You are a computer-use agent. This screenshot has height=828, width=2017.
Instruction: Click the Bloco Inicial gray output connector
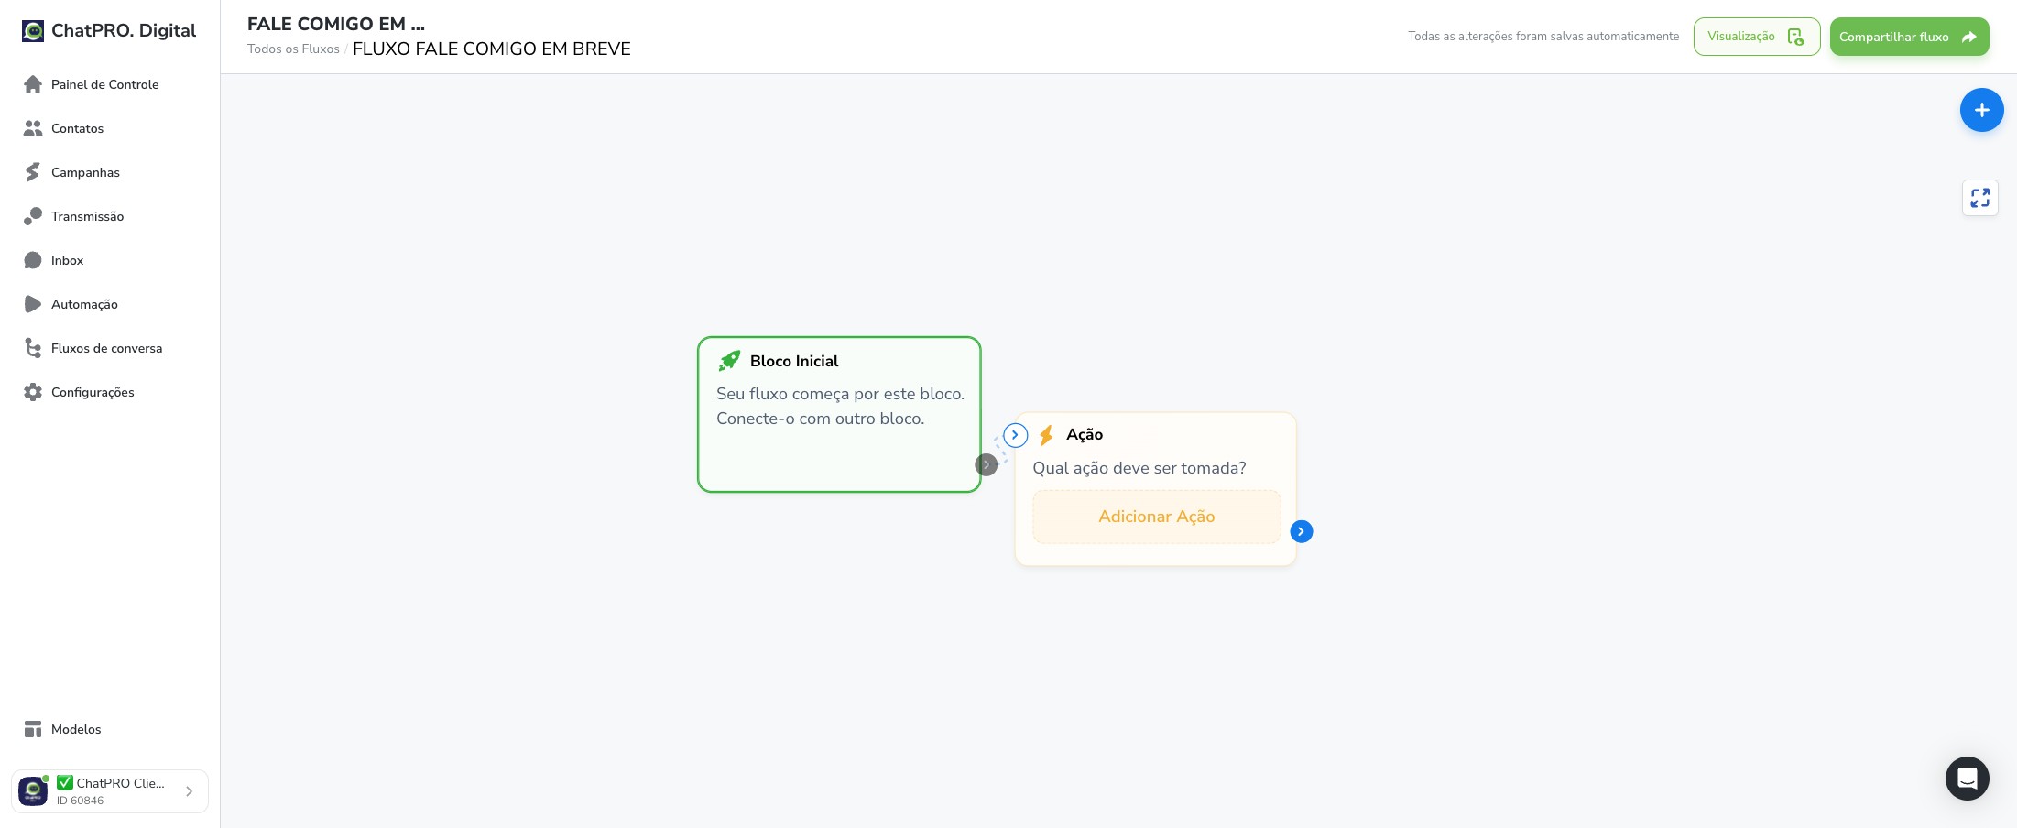[987, 464]
